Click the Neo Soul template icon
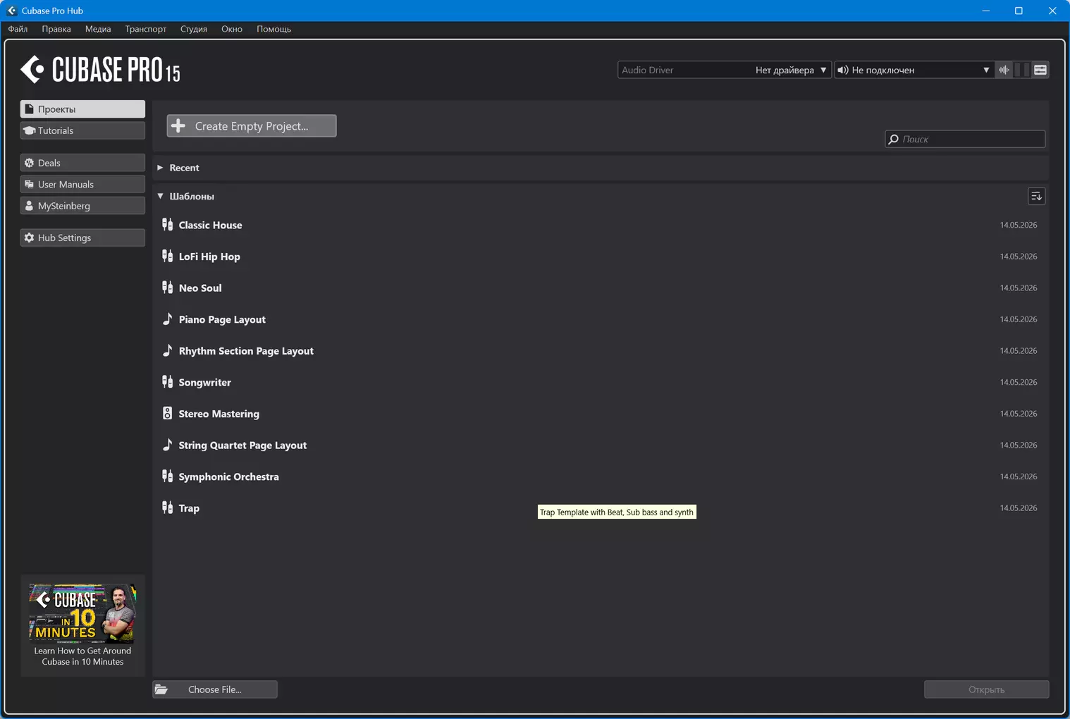 click(167, 288)
